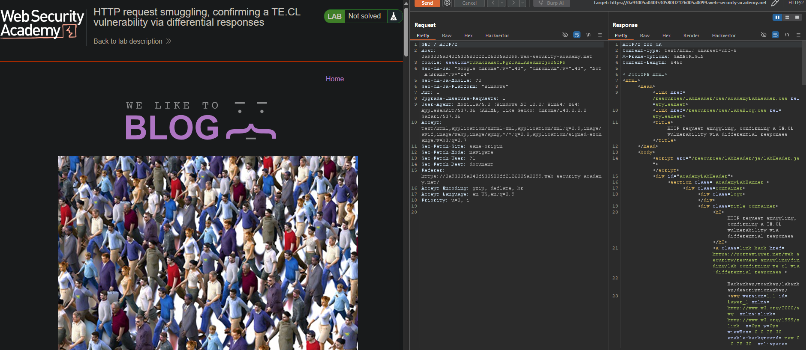Open the forward history dropdown arrow
Screen dimensions: 806x350
pos(522,3)
